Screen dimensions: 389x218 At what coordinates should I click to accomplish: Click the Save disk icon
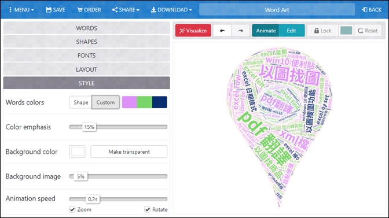pyautogui.click(x=49, y=10)
